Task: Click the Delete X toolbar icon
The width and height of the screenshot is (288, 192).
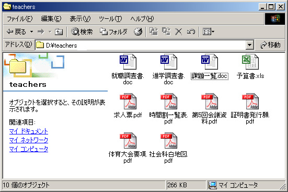Action: 178,31
